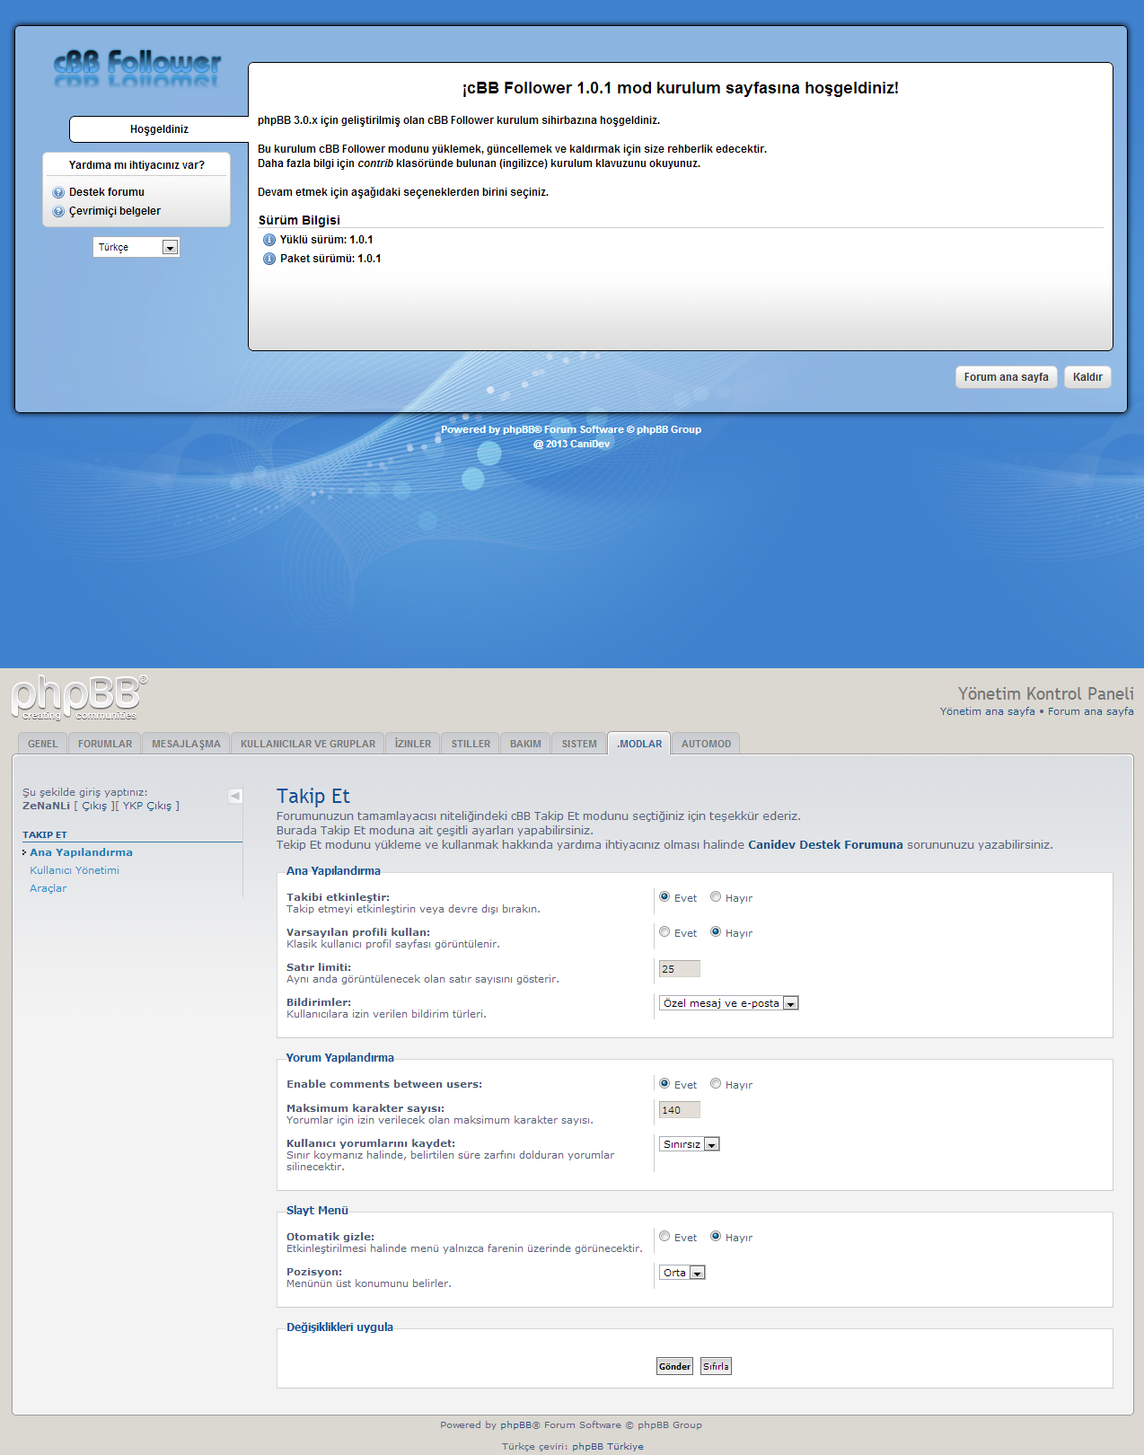Click the Satır limiti input field
Image resolution: width=1144 pixels, height=1455 pixels.
click(x=680, y=968)
